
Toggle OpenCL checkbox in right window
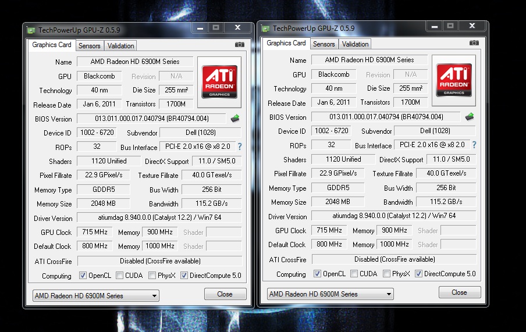pyautogui.click(x=317, y=274)
